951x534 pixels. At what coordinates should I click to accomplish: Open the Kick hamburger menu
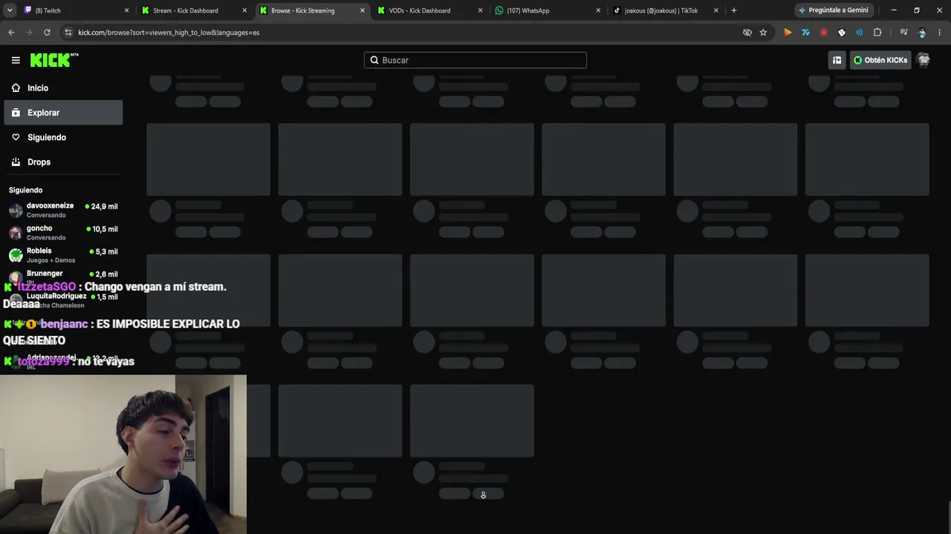[x=16, y=60]
